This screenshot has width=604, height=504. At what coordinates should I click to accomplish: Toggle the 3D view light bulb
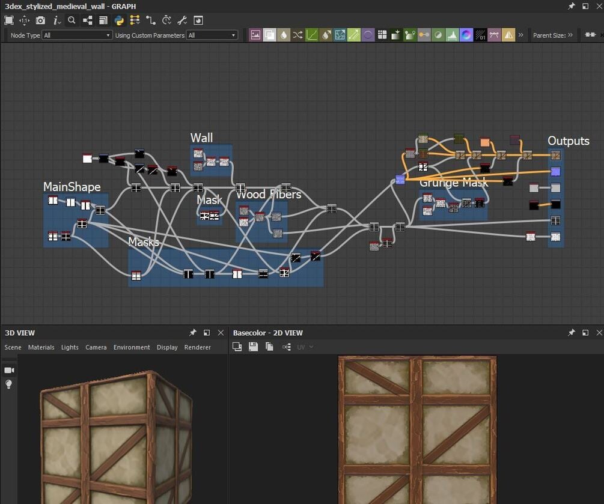9,384
